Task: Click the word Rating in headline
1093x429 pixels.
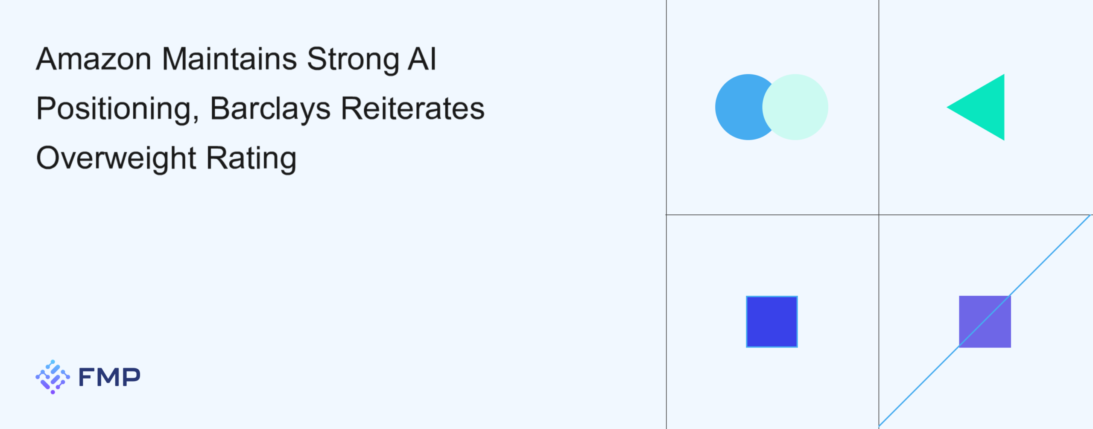Action: tap(251, 158)
